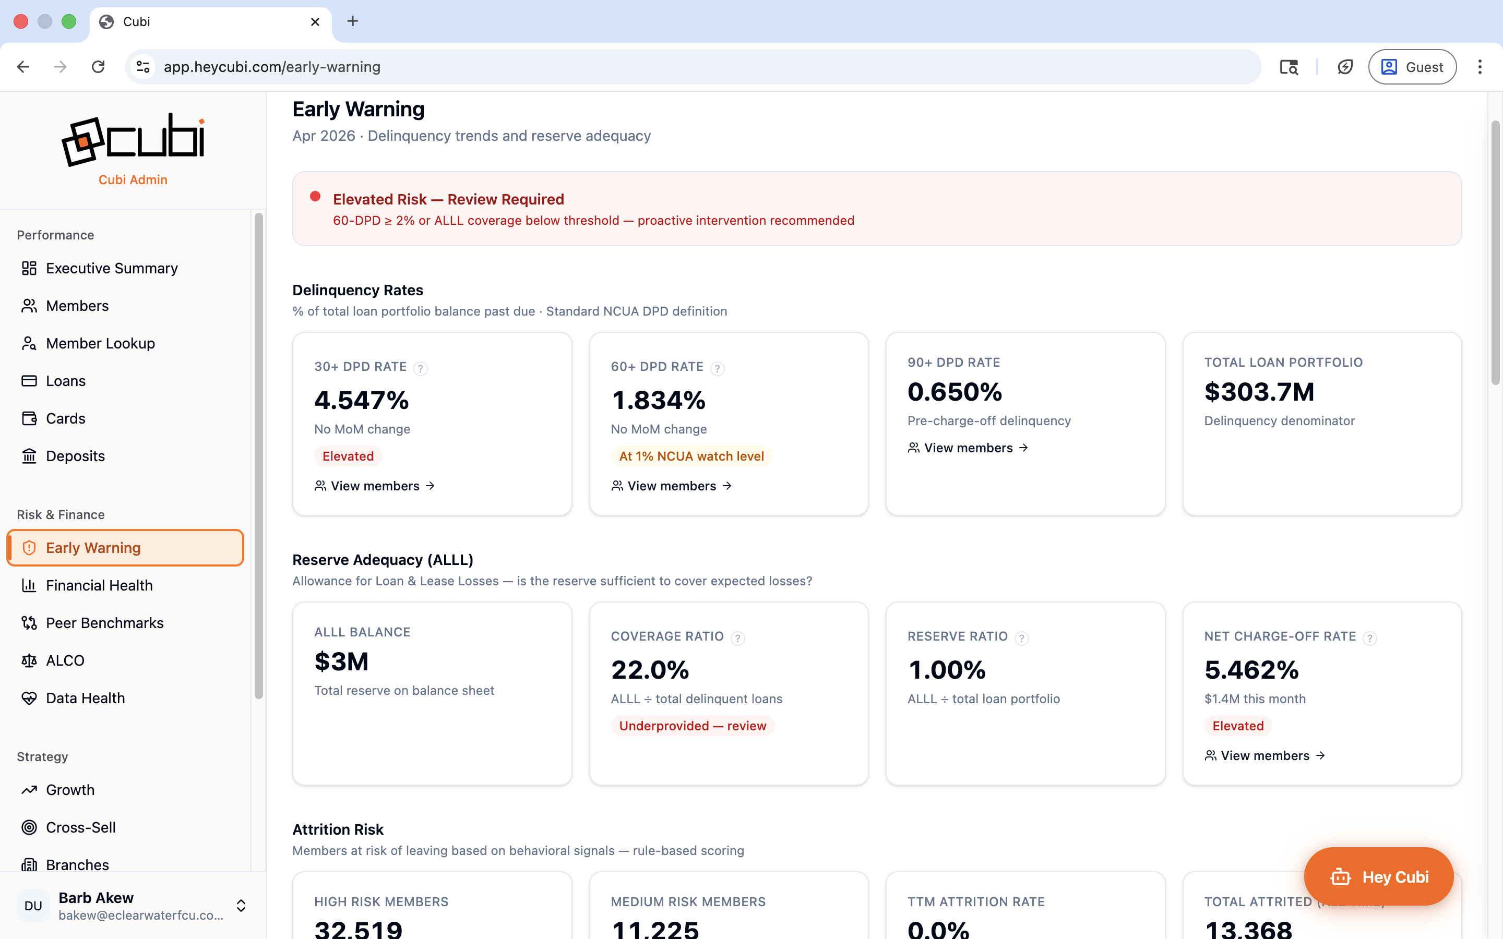Click the Peer Benchmarks icon in sidebar
This screenshot has width=1503, height=939.
[x=29, y=623]
